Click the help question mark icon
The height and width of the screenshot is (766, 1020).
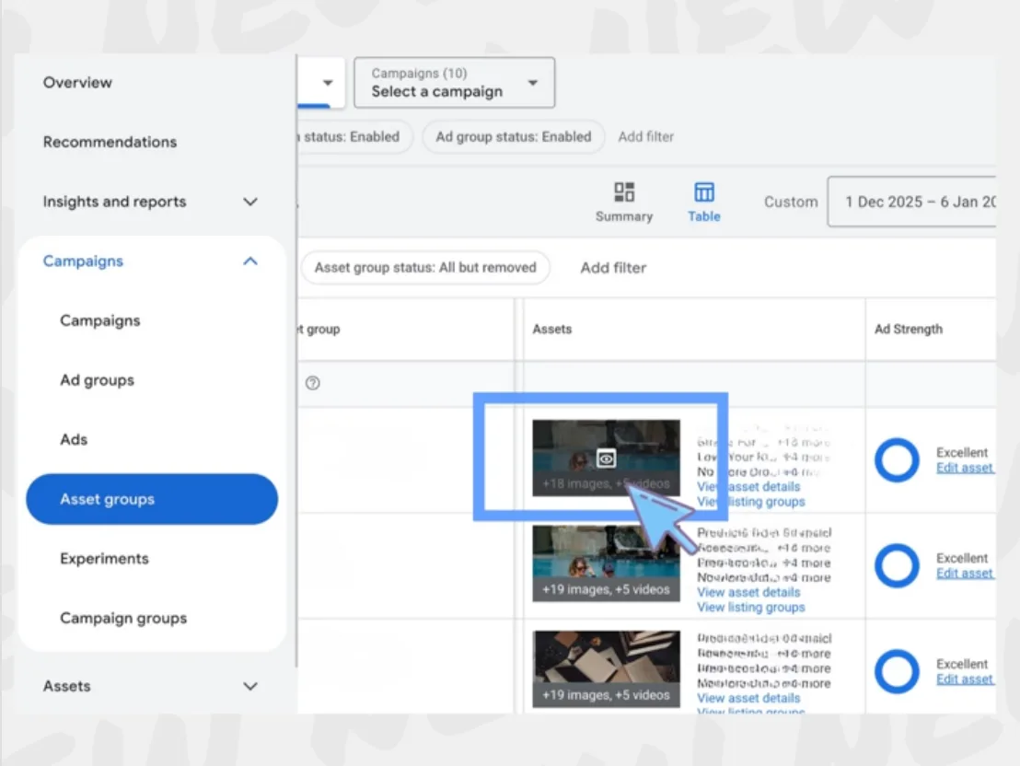pos(313,383)
